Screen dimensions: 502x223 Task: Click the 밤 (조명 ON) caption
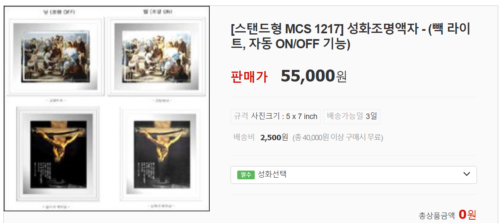tap(156, 12)
